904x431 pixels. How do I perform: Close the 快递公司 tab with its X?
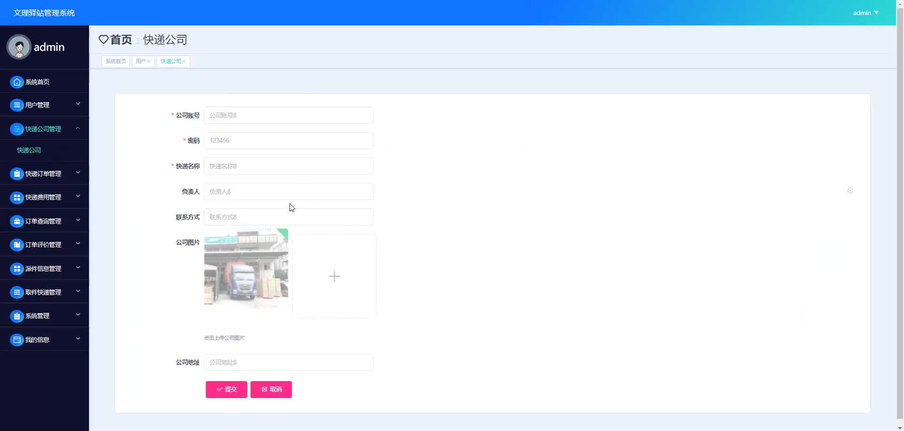(184, 61)
